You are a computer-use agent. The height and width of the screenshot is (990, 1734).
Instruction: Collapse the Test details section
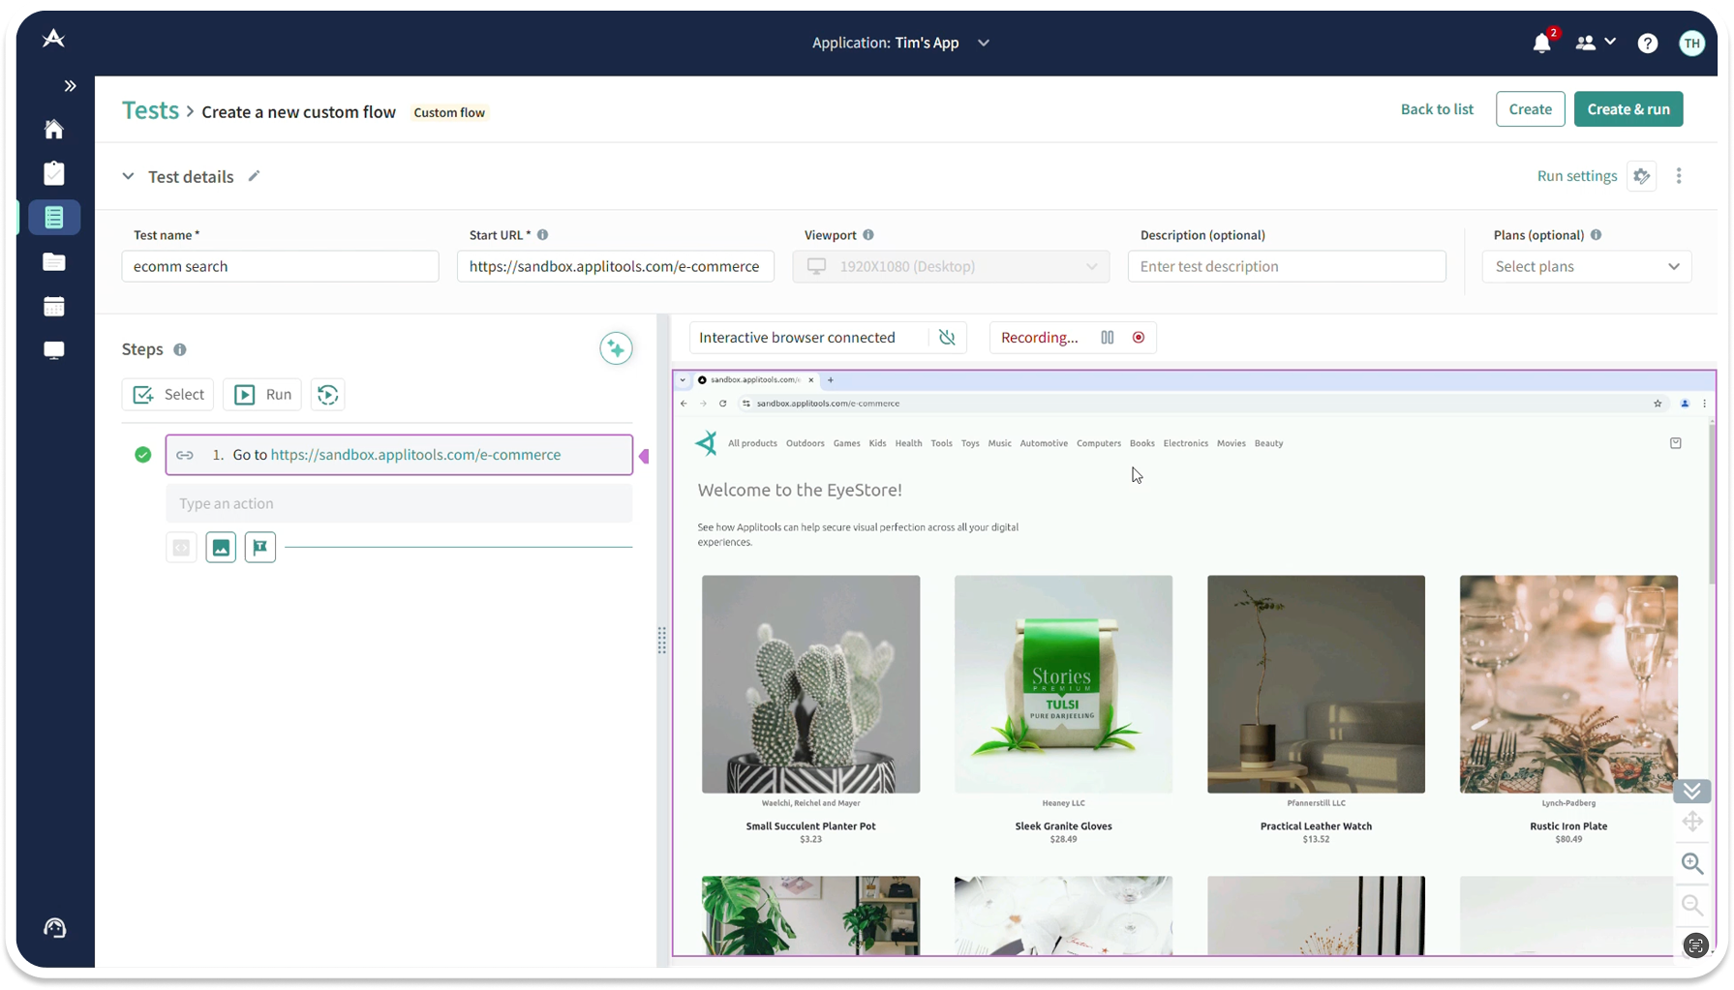coord(128,176)
